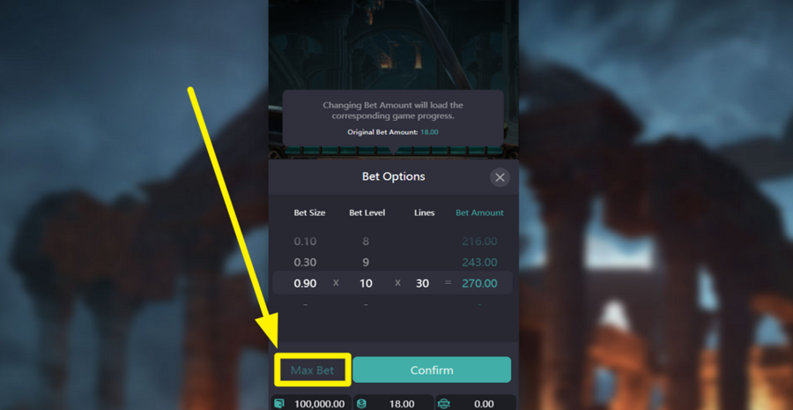Click the win amount ribbon icon
Viewport: 793px width, 410px height.
point(443,404)
